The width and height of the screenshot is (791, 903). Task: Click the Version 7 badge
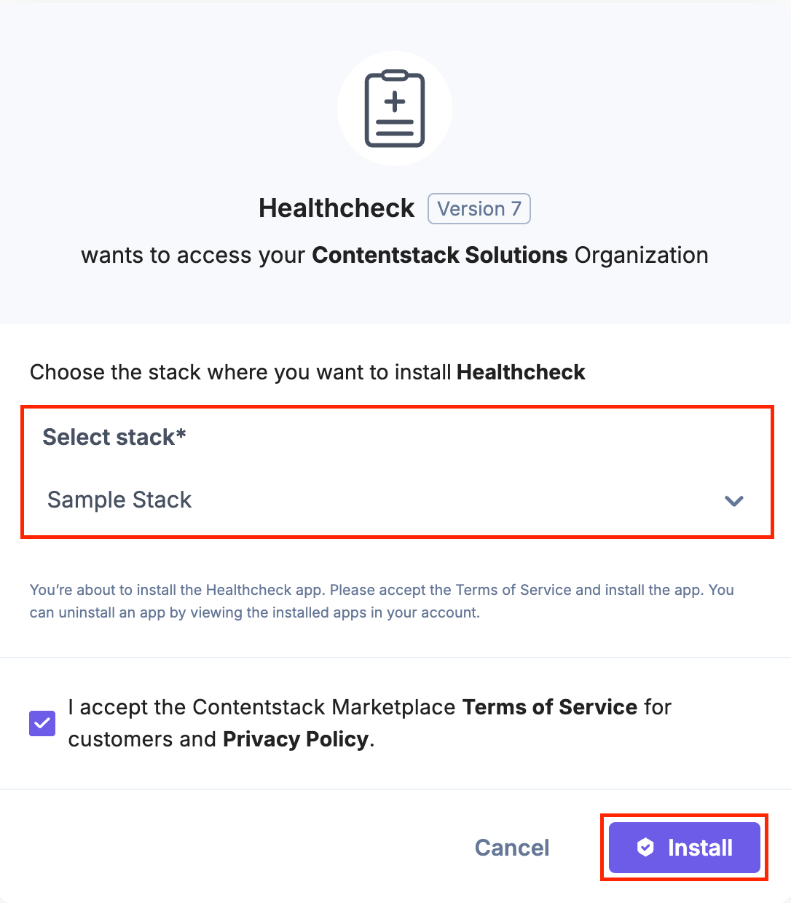coord(479,209)
